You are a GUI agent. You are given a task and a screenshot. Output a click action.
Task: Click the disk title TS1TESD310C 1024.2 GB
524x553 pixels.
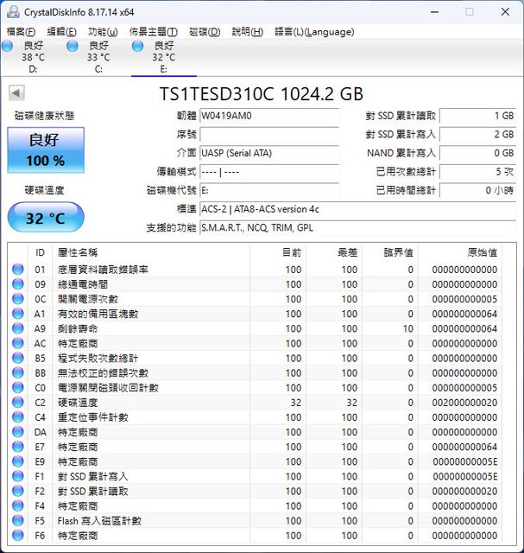coord(261,94)
